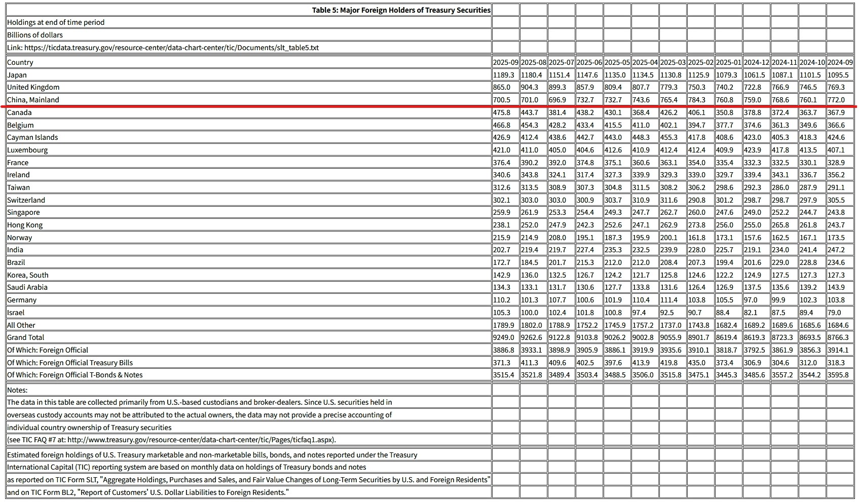859x502 pixels.
Task: Select the 2025-03 column header
Action: click(x=673, y=62)
